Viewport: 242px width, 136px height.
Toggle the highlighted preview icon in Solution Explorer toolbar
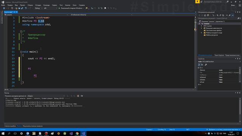[233, 15]
